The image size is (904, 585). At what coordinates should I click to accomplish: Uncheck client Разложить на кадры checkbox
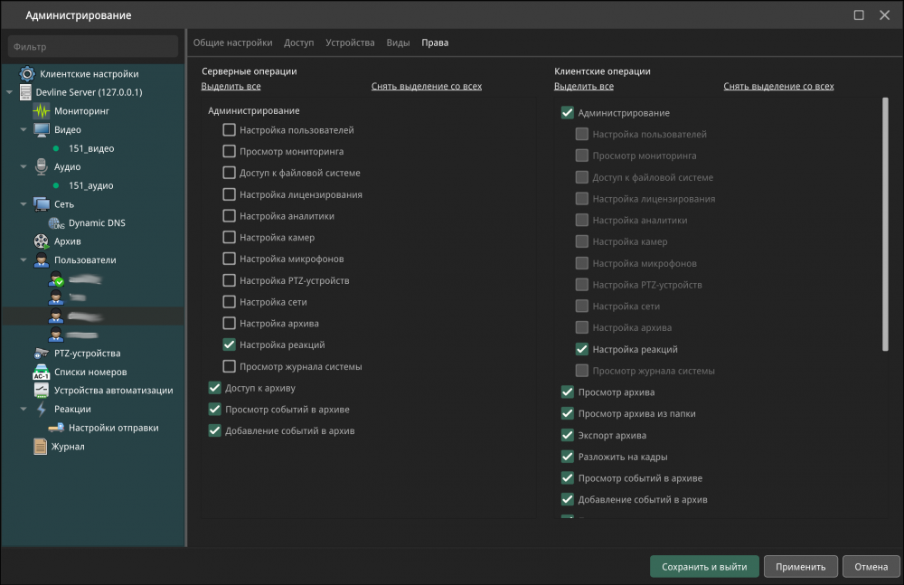(568, 457)
